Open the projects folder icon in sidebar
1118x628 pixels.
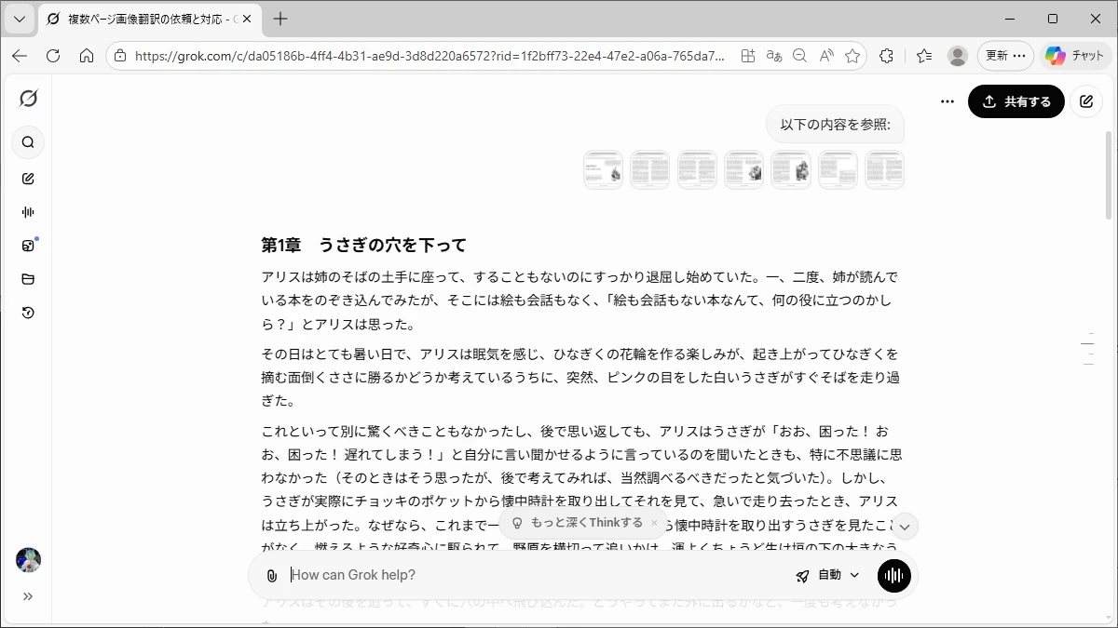pyautogui.click(x=28, y=279)
